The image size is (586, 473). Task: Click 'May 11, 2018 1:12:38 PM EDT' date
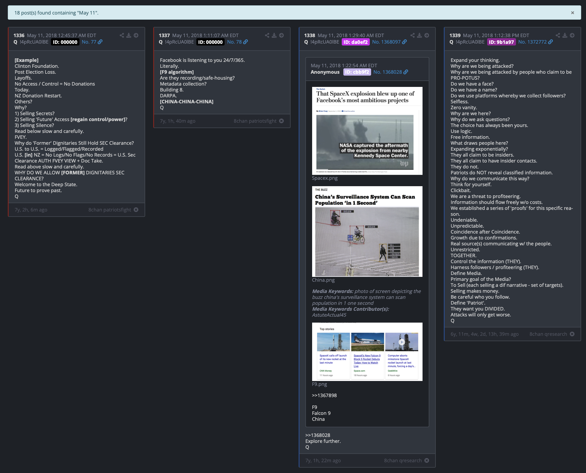pyautogui.click(x=496, y=36)
